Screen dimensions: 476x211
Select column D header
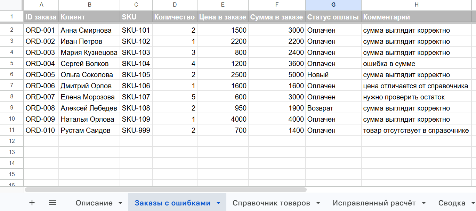pos(175,5)
